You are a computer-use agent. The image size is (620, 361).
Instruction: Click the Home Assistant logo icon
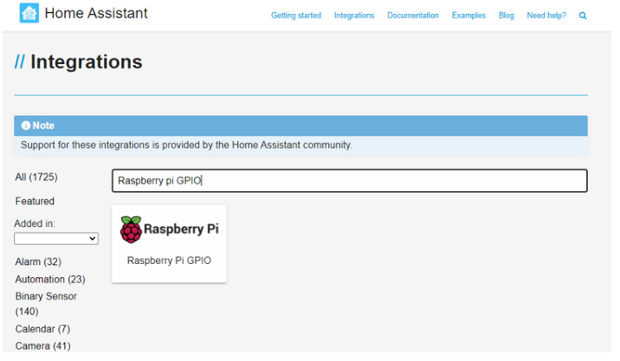tap(29, 14)
